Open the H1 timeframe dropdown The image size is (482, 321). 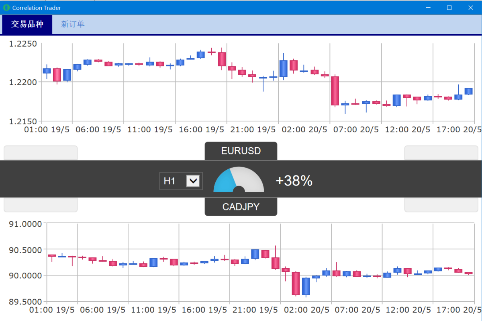coord(181,181)
